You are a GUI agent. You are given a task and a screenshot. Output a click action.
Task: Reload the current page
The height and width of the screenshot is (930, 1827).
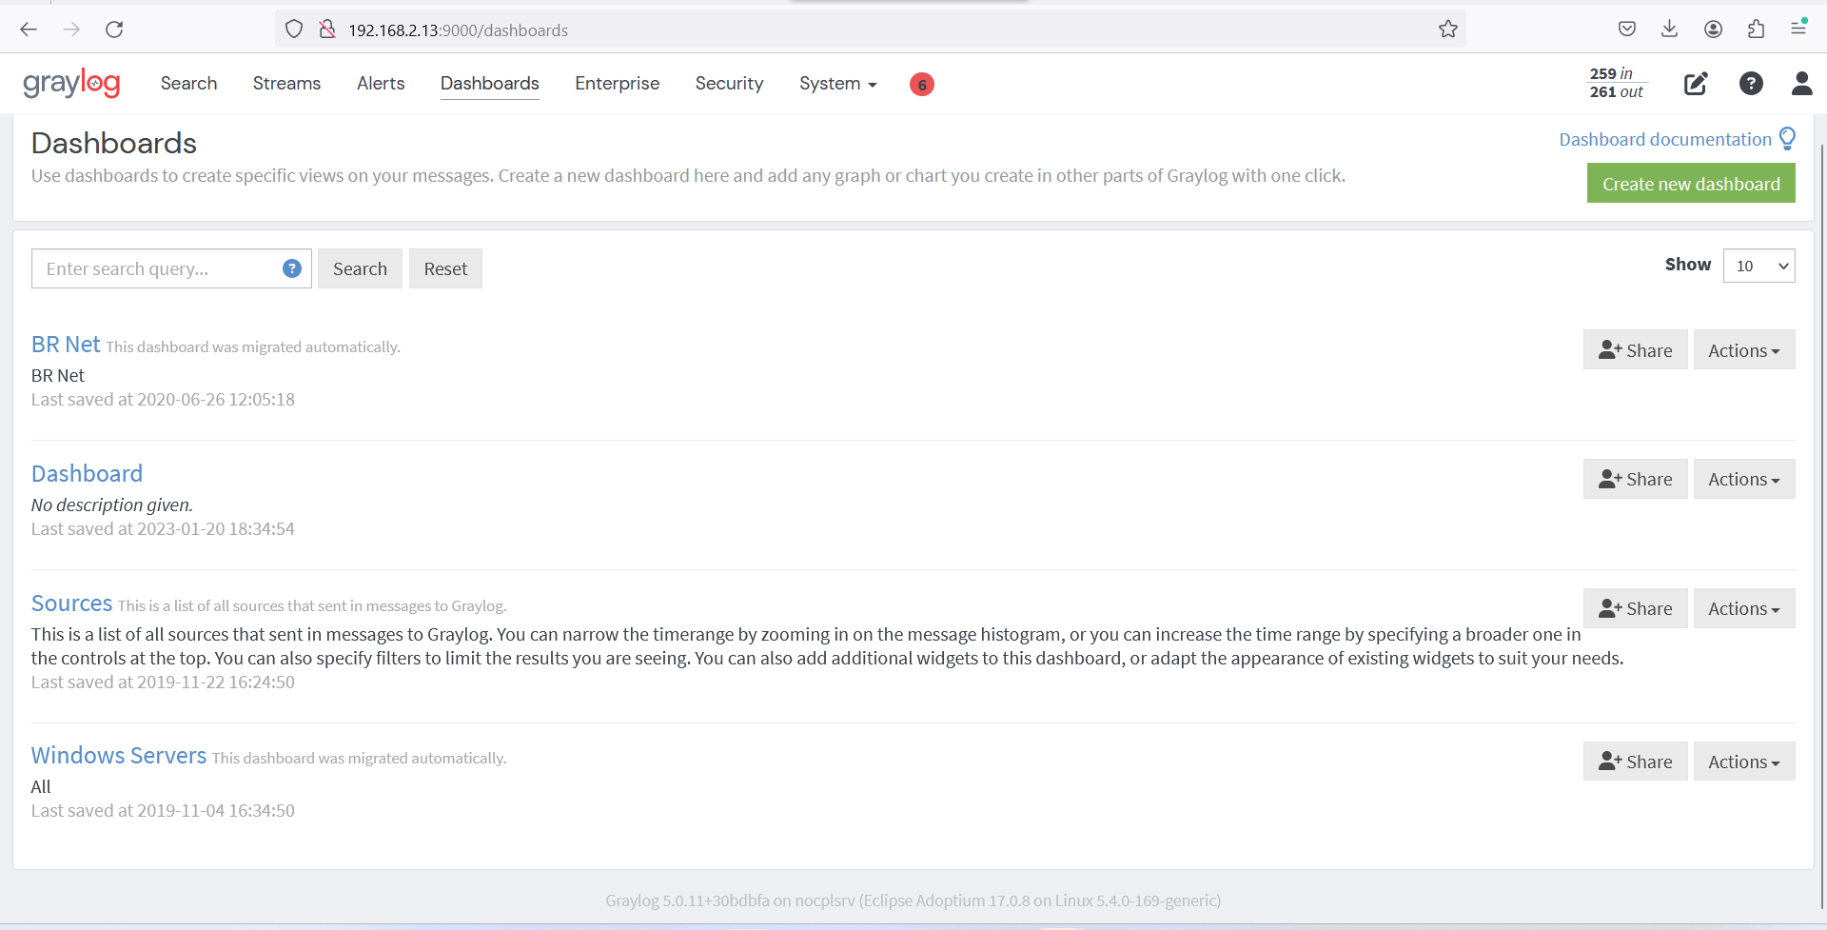coord(114,29)
